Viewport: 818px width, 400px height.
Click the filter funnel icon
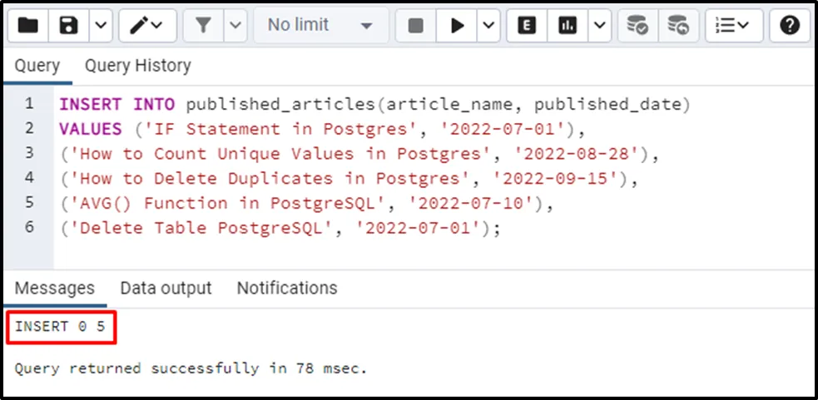coord(203,26)
